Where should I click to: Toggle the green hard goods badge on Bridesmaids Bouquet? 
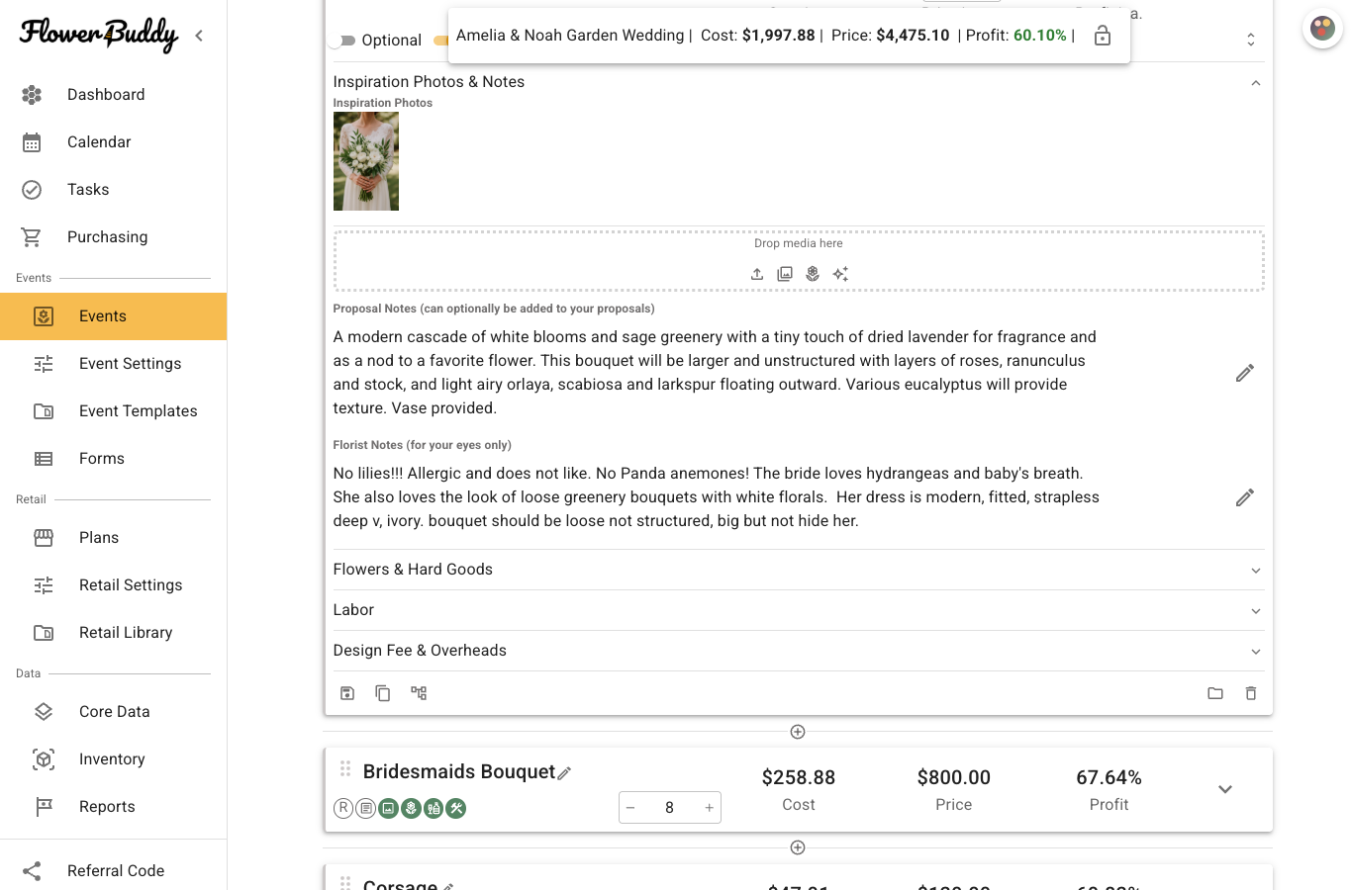tap(434, 808)
